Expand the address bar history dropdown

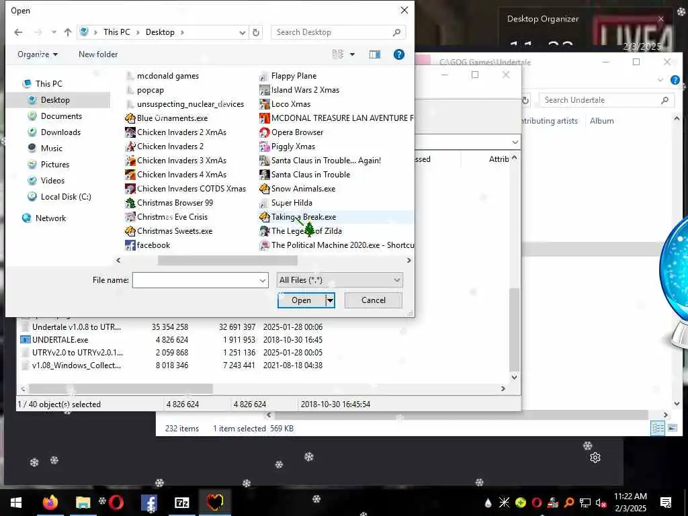(x=242, y=32)
